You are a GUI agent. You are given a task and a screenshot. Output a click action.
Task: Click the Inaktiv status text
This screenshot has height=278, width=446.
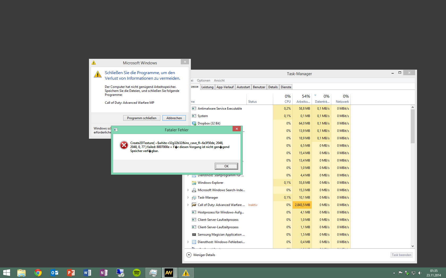click(253, 205)
